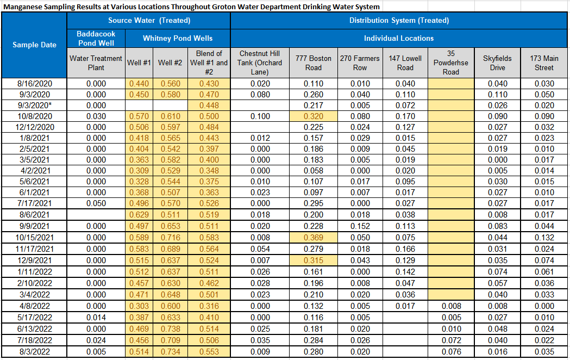Select the Blend of Well #1 and #2 header
This screenshot has height=360, width=570.
209,63
